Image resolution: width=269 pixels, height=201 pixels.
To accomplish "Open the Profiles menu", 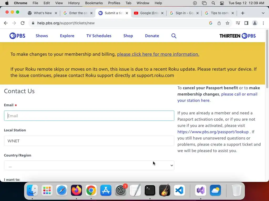I will tap(114, 3).
